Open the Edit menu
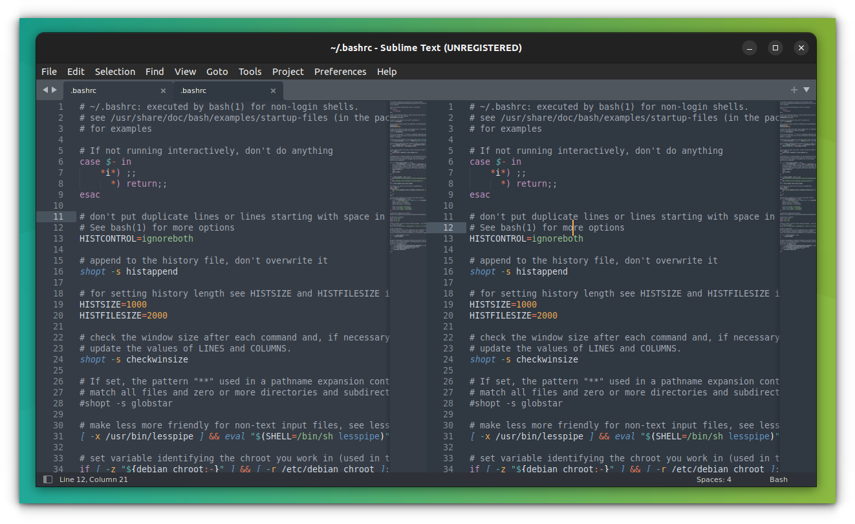The width and height of the screenshot is (855, 524). click(76, 72)
